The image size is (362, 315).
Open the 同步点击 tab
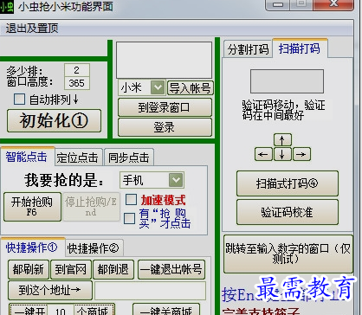(129, 157)
